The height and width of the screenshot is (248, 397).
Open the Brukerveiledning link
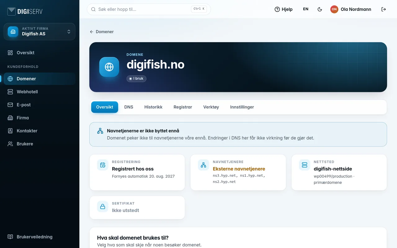click(x=39, y=237)
